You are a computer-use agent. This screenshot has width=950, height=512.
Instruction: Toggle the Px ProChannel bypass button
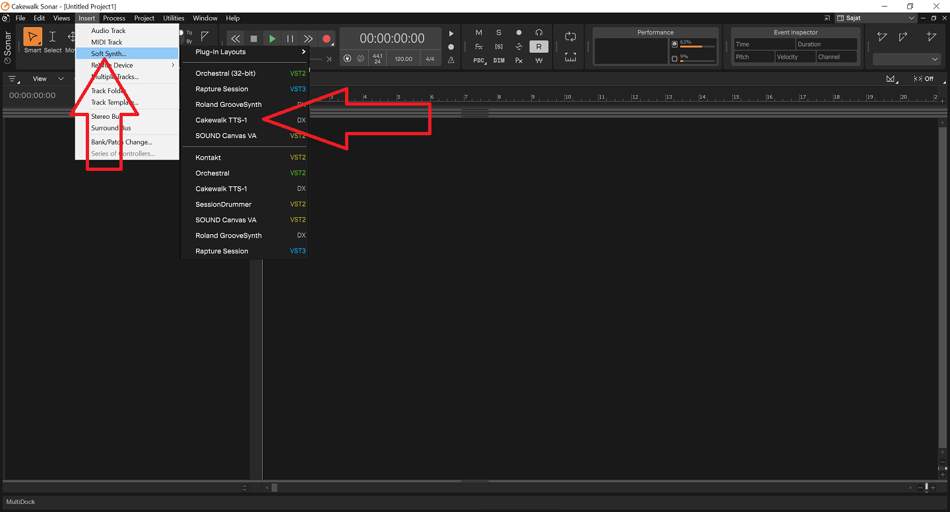(x=519, y=61)
